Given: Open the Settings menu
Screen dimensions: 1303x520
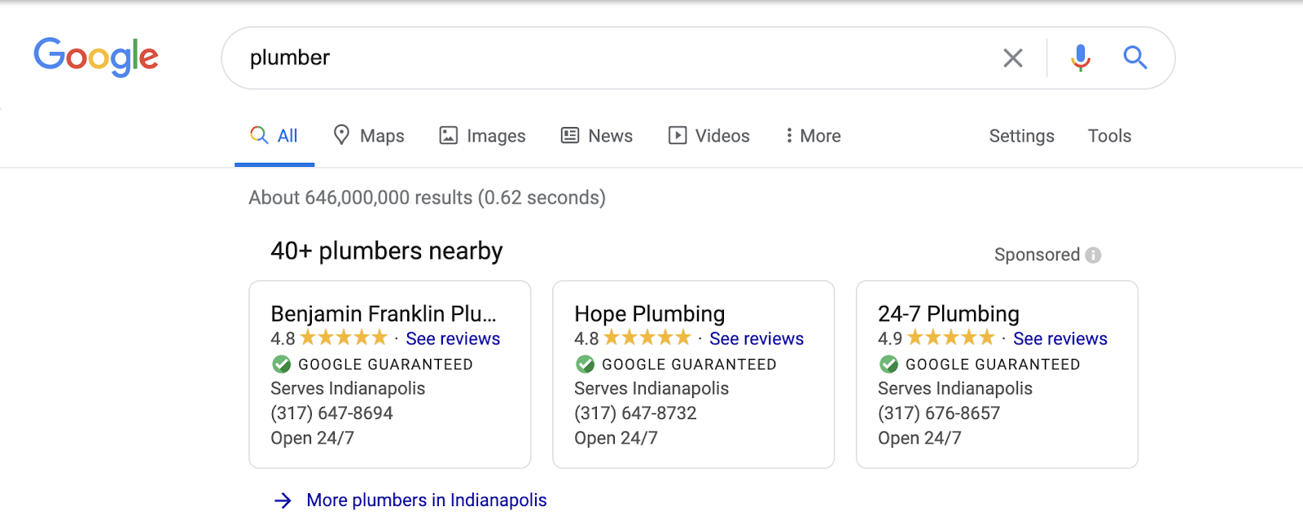Looking at the screenshot, I should (1021, 136).
